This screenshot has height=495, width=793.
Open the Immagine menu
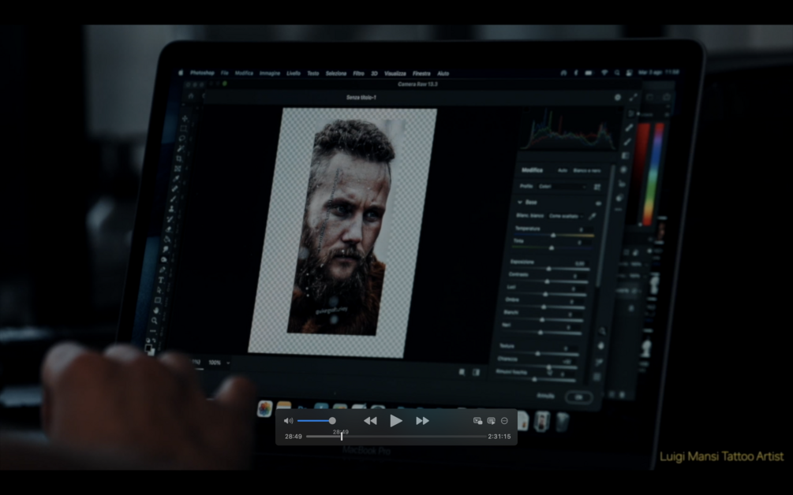(270, 73)
